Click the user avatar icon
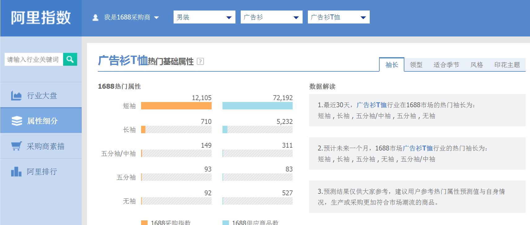The height and width of the screenshot is (225, 530). click(96, 18)
